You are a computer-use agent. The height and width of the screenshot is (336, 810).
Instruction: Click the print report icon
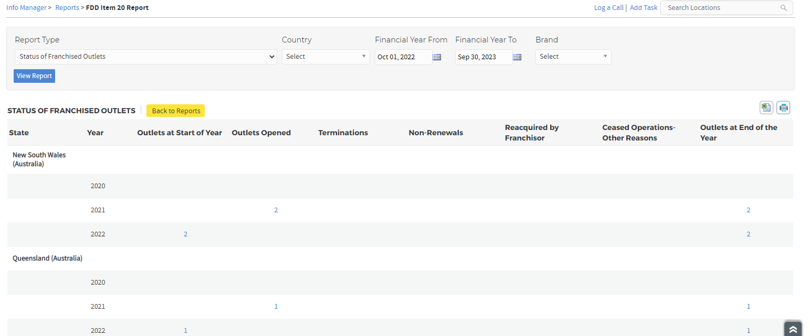tap(783, 107)
